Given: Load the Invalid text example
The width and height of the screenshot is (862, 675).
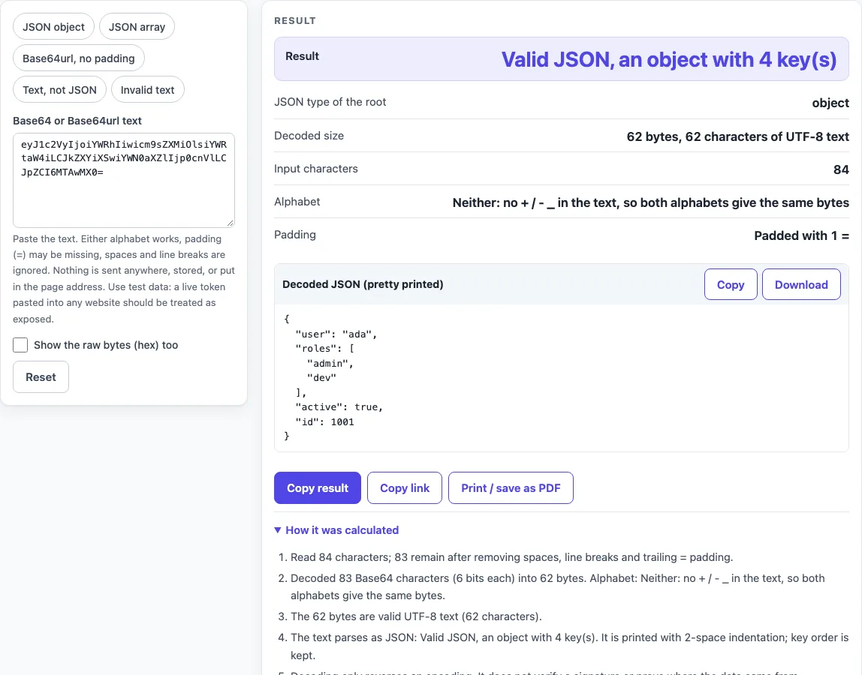Looking at the screenshot, I should [147, 89].
